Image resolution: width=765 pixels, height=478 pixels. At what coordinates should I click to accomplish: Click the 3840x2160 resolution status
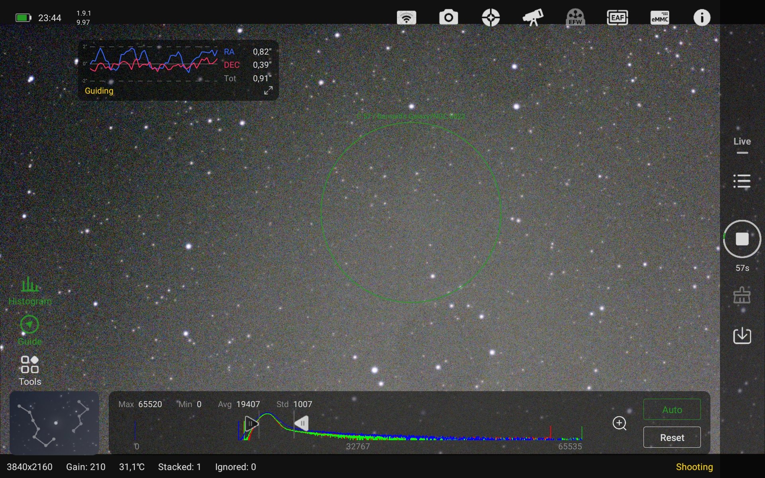29,467
